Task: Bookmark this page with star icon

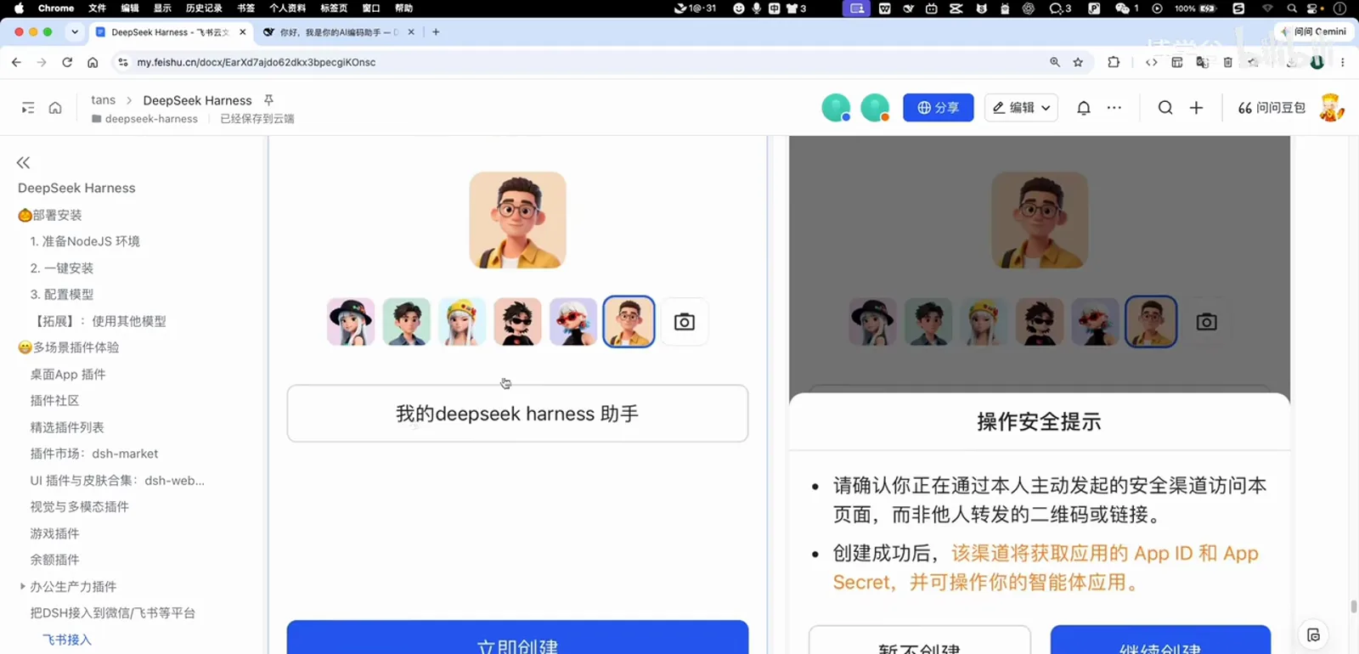Action: 1078,62
